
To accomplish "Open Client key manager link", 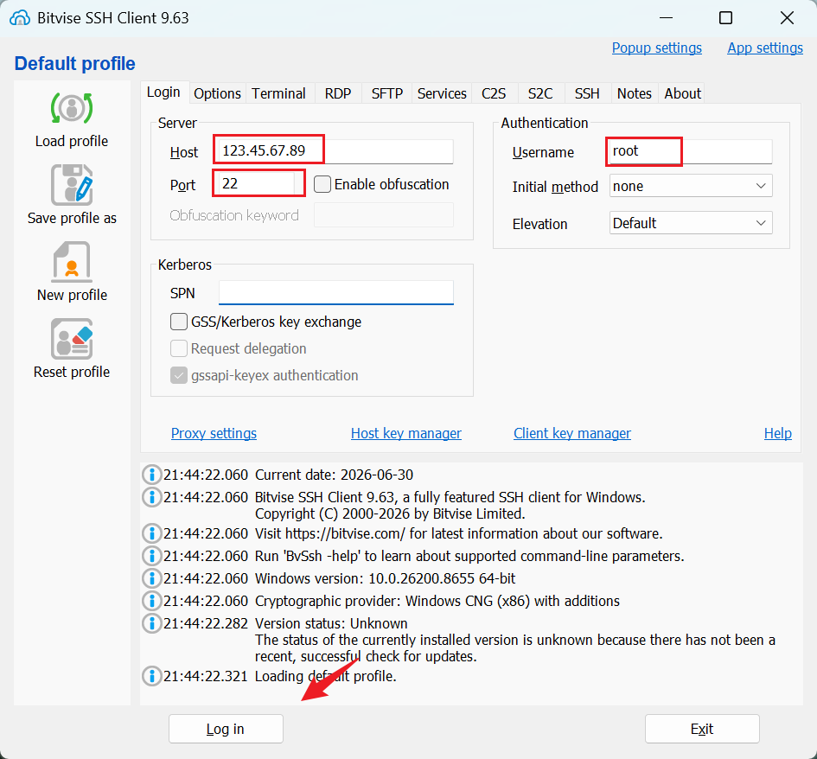I will coord(572,433).
